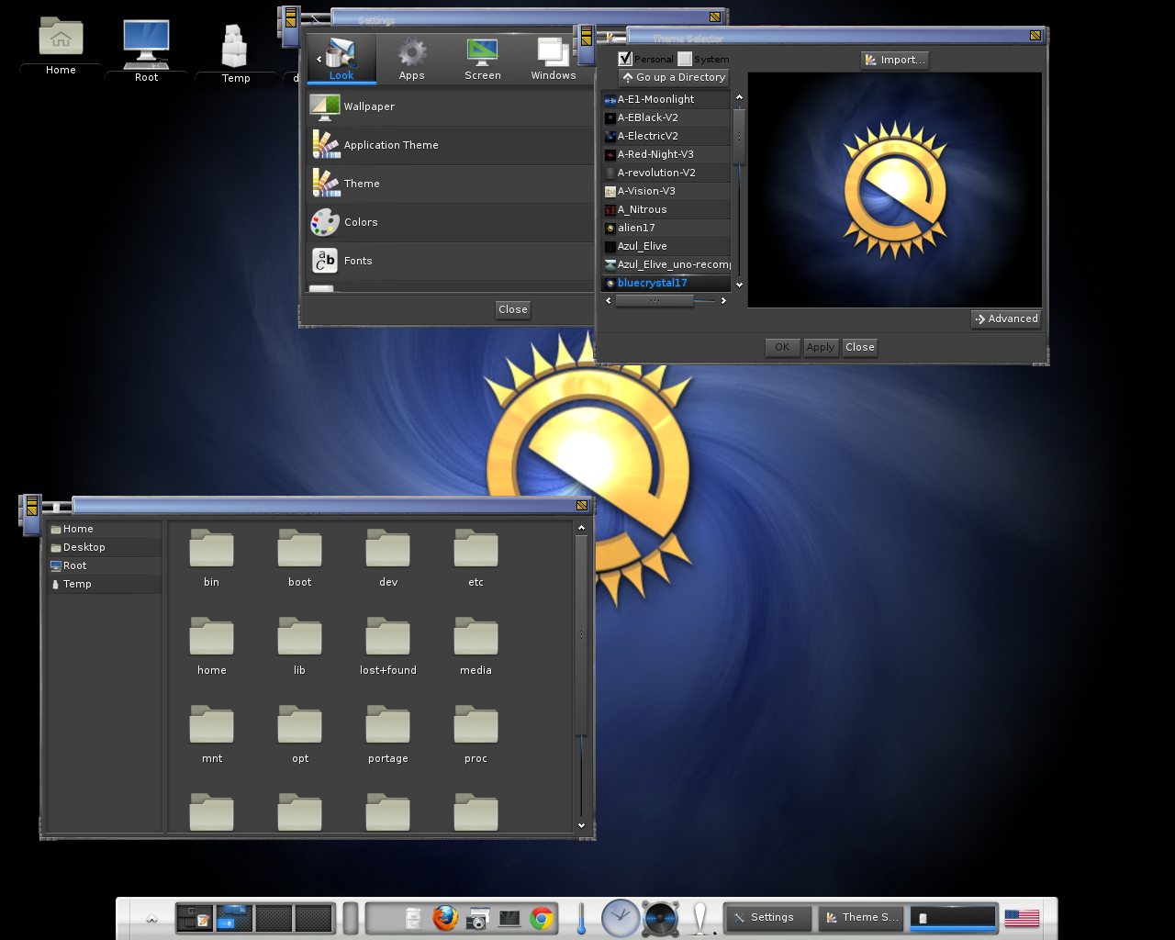Switch to the Screen category in Settings
The height and width of the screenshot is (940, 1175).
483,59
